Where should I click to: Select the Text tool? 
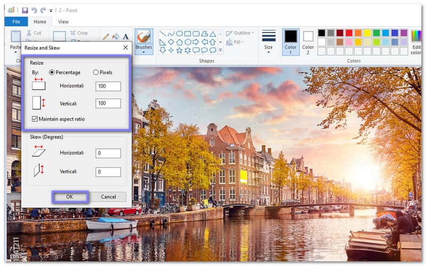pos(126,36)
